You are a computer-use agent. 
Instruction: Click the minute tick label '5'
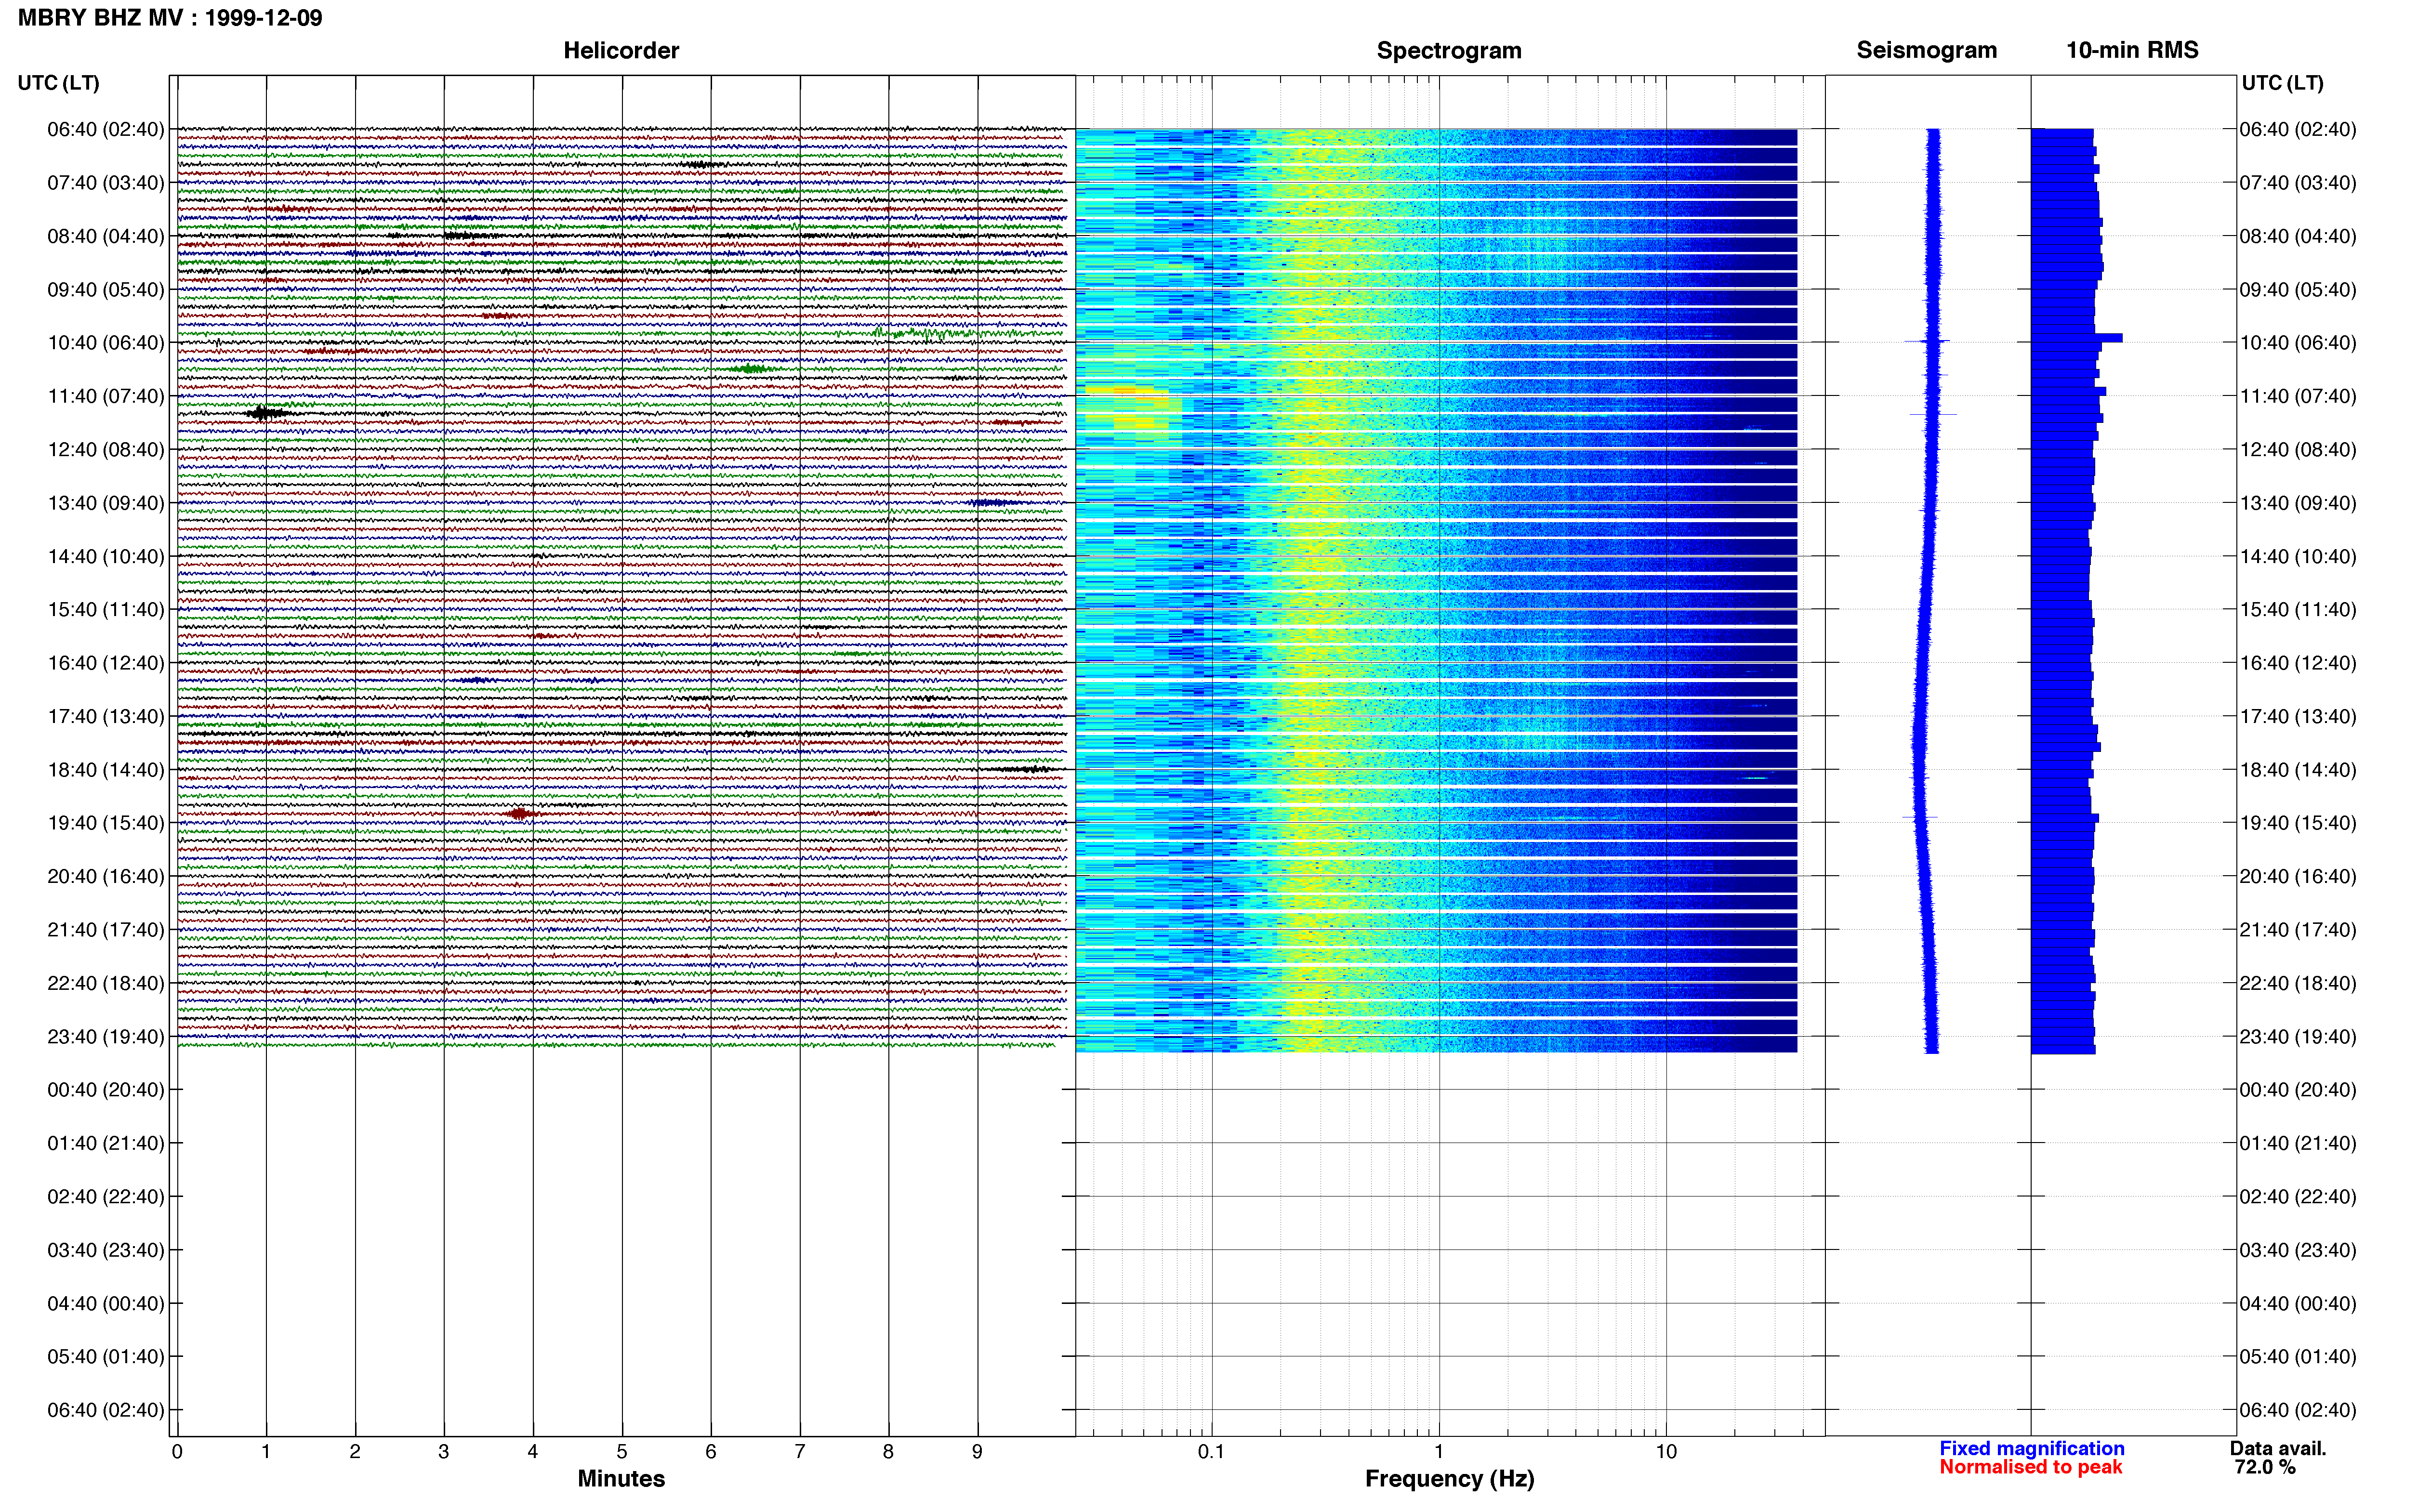click(x=622, y=1452)
